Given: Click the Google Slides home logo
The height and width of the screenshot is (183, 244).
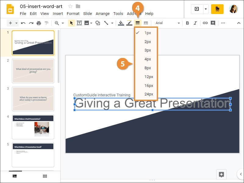Looking at the screenshot, I should pyautogui.click(x=10, y=9).
